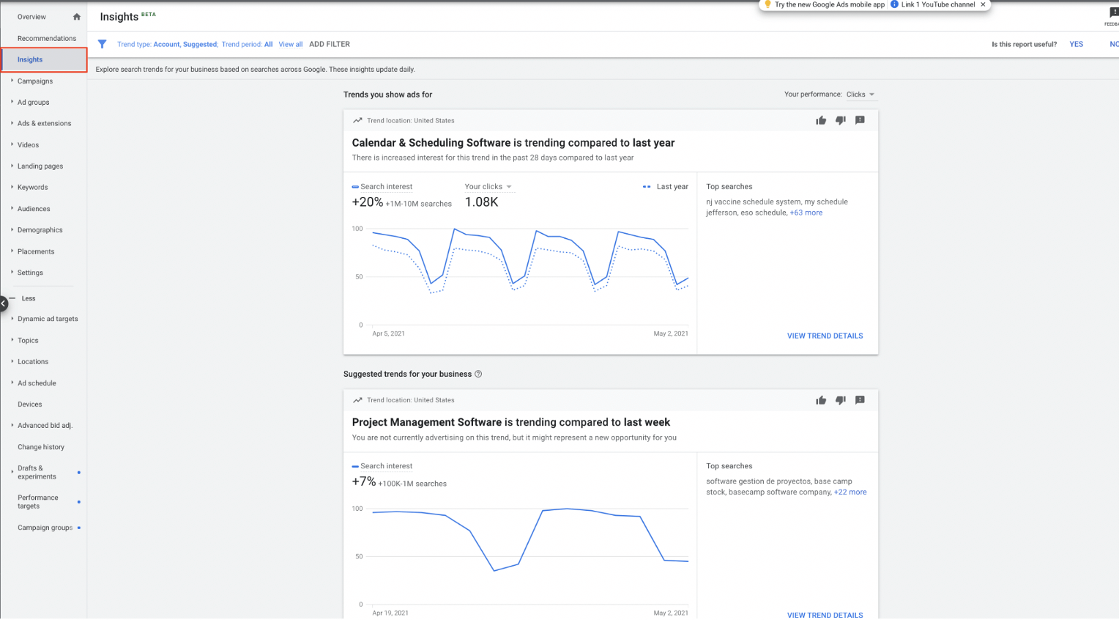Screen dimensions: 1119x620
Task: Open the Feedback icon at top right
Action: (x=1112, y=15)
